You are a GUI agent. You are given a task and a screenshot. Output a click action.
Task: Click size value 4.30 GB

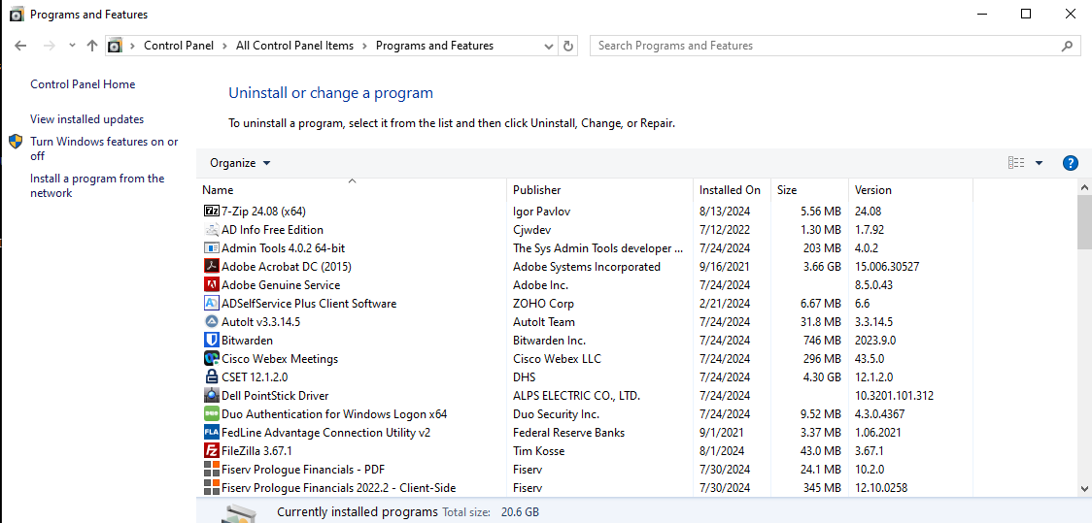[822, 377]
